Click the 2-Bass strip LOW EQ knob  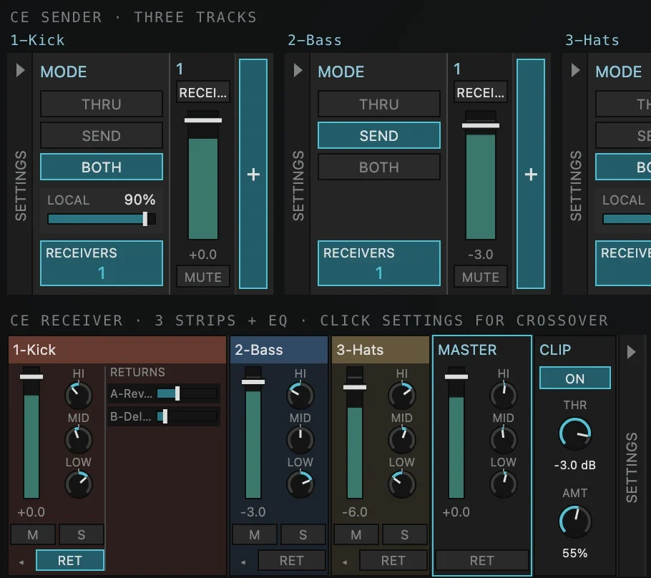coord(300,484)
